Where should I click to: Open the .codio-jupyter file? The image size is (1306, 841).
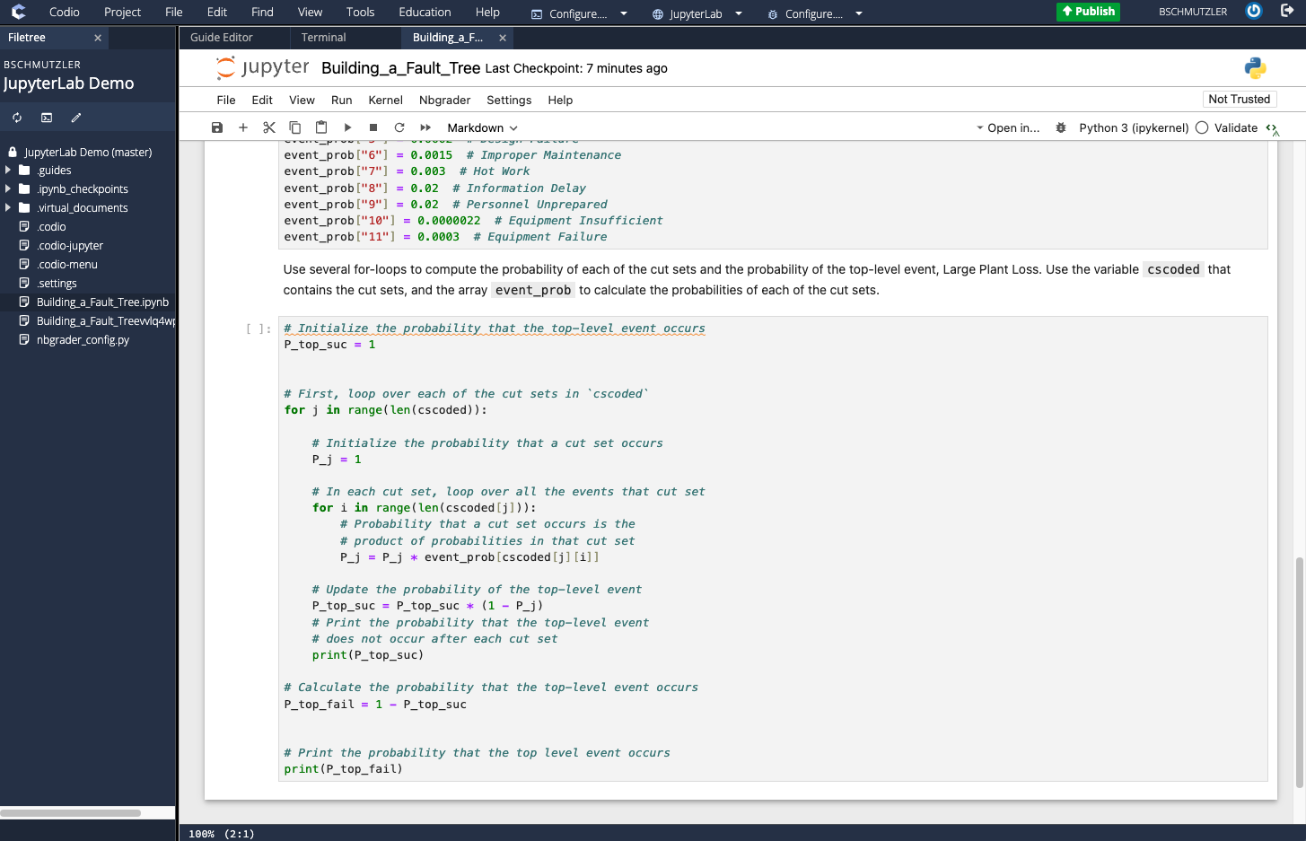[x=70, y=245]
